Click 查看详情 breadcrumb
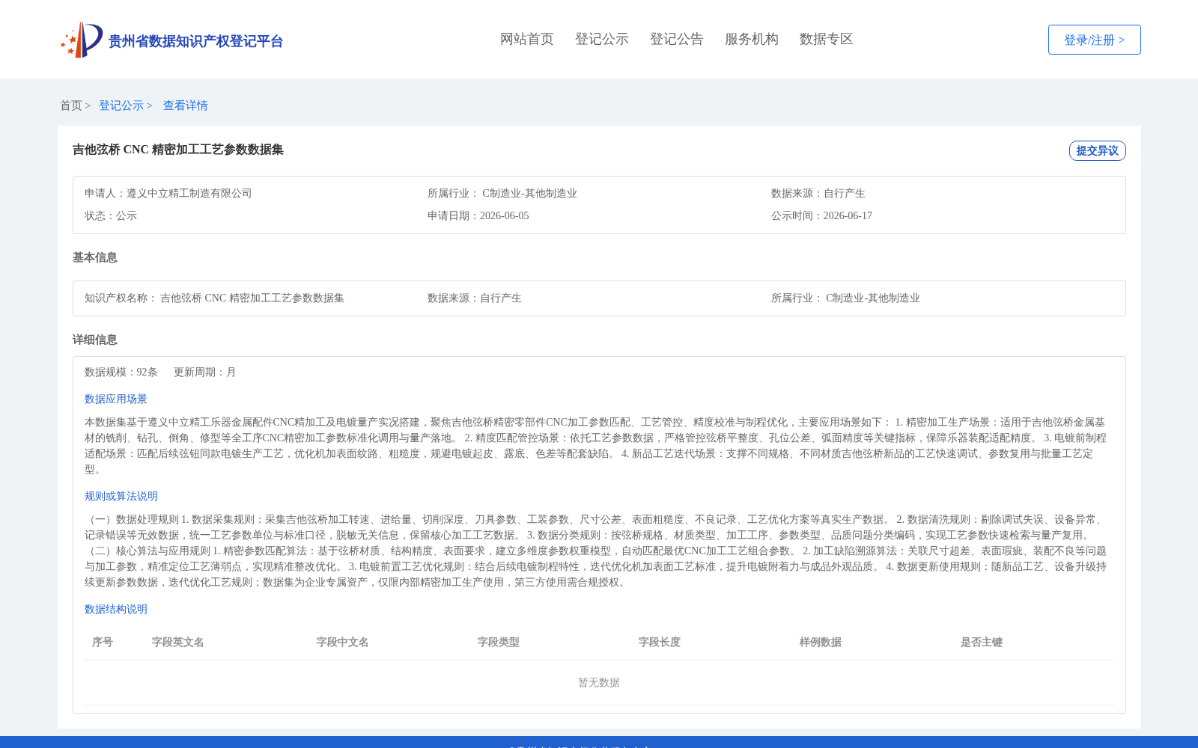 pyautogui.click(x=186, y=105)
